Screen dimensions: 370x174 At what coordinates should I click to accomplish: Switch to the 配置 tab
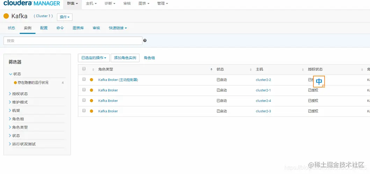pyautogui.click(x=44, y=28)
